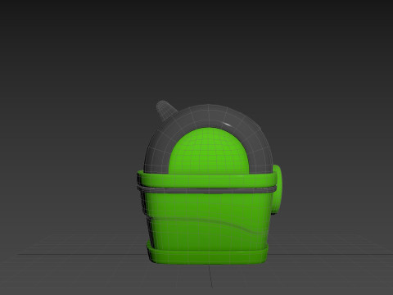This screenshot has height=295, width=393.
Task: Select the green dome in the viewport
Action: click(209, 151)
